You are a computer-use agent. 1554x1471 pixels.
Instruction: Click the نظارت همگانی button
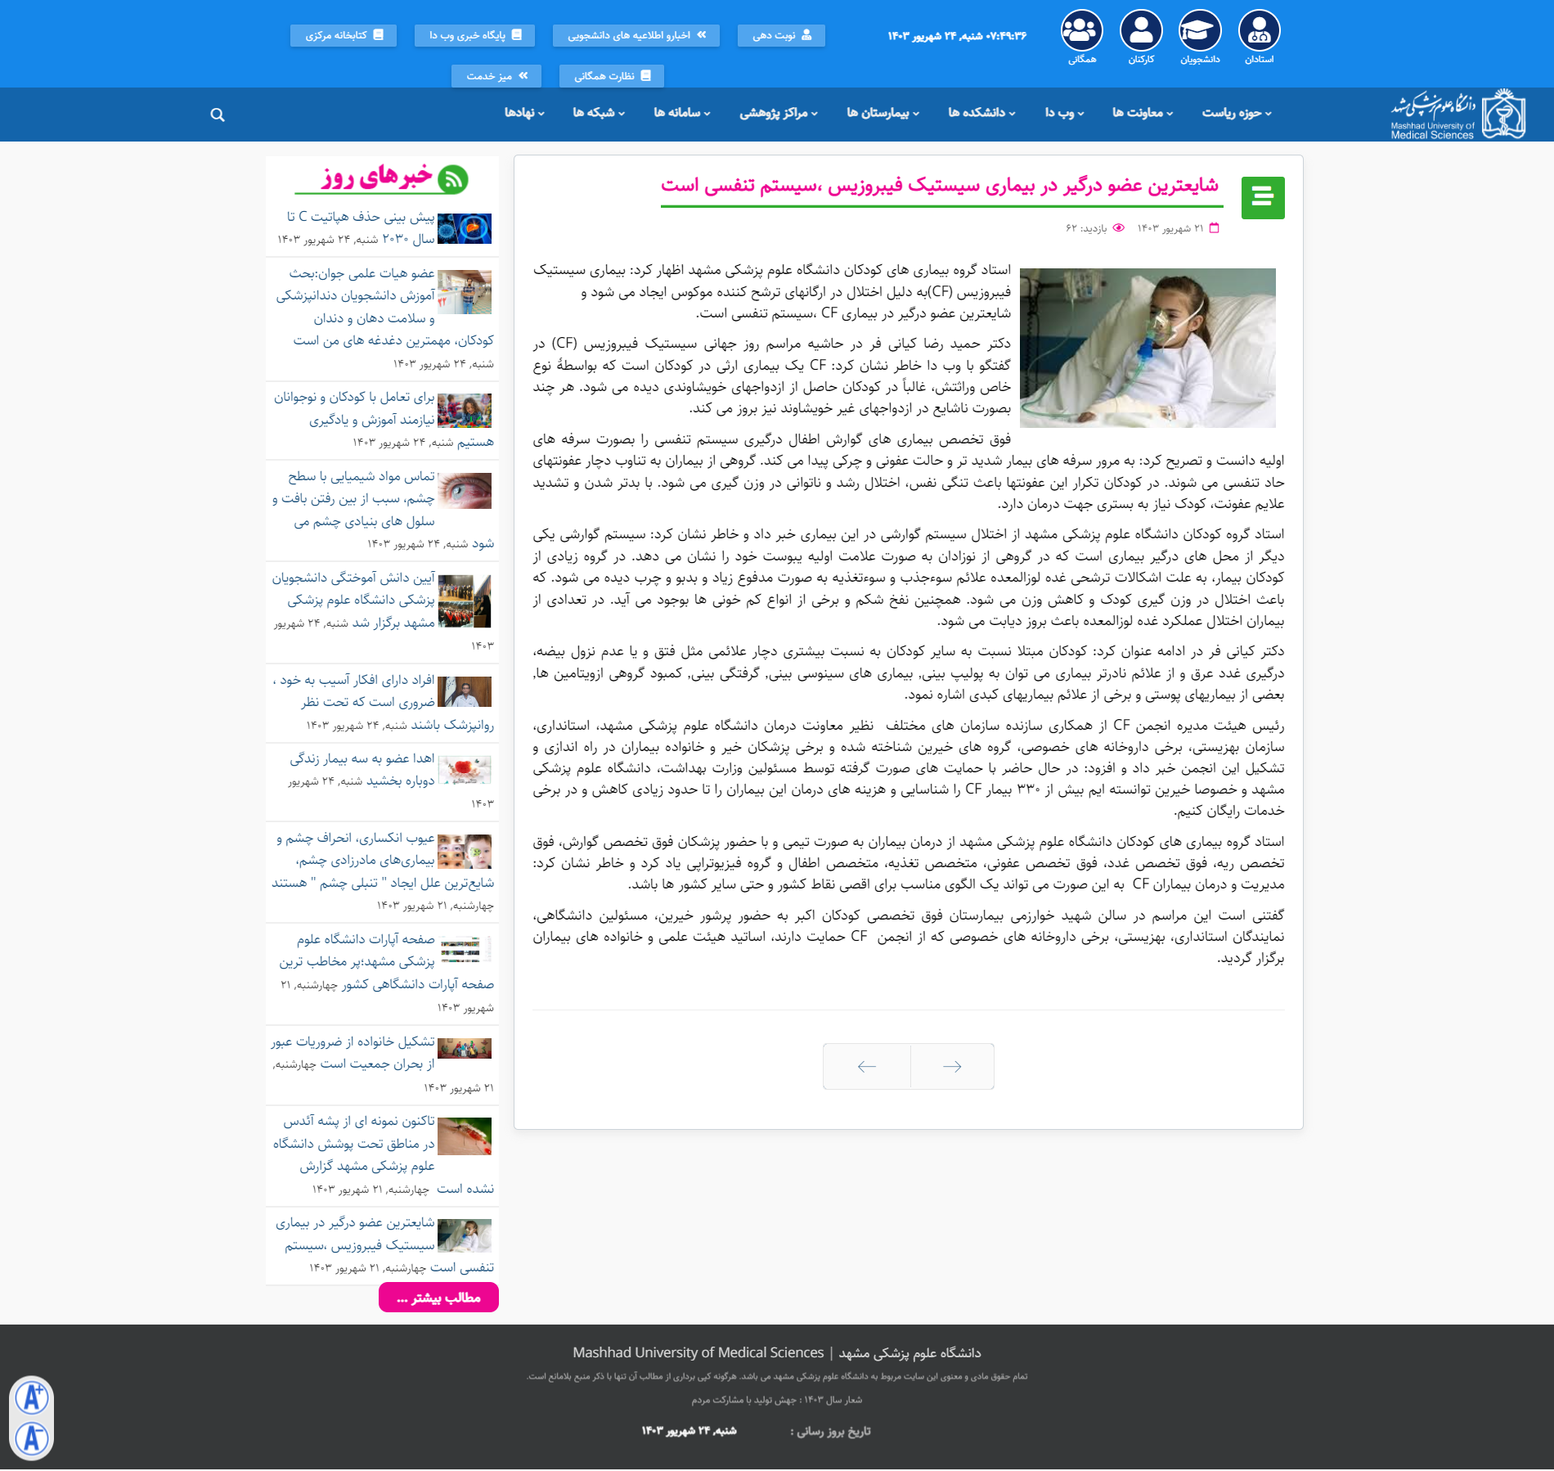pos(612,76)
